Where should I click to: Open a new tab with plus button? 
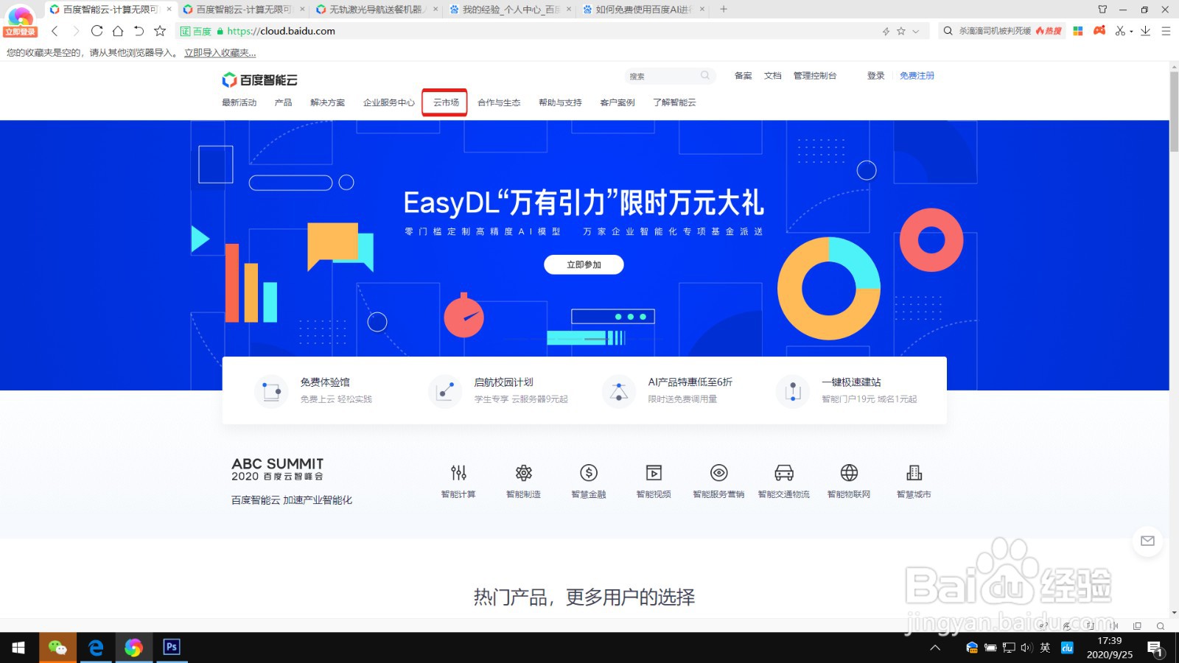pos(724,10)
